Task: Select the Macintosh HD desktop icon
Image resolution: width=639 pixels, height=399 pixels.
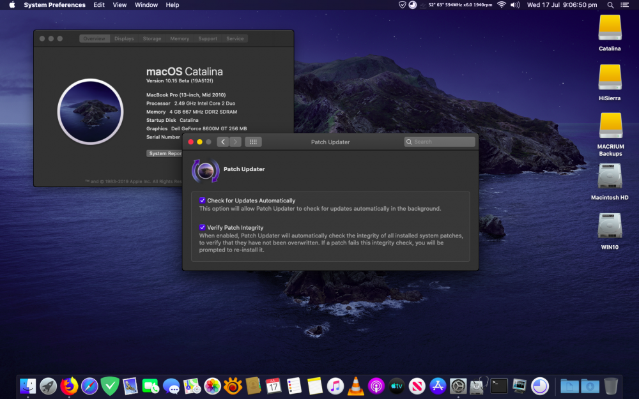Action: (610, 176)
